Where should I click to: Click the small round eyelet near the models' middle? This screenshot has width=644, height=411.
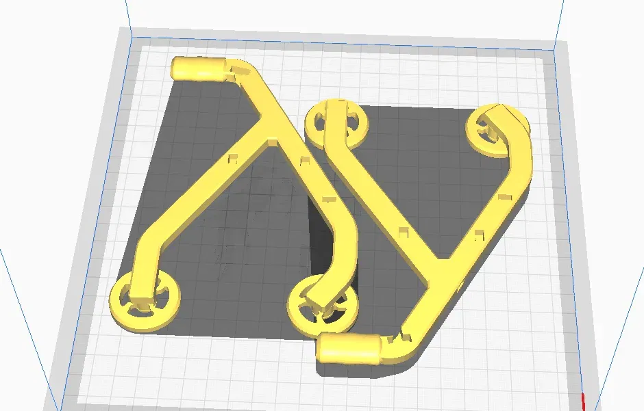337,124
